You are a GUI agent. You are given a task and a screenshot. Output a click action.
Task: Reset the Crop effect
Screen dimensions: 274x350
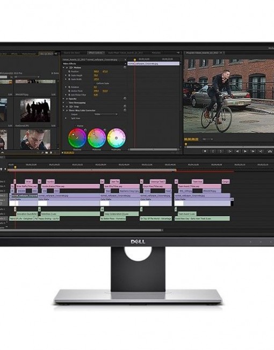(125, 106)
